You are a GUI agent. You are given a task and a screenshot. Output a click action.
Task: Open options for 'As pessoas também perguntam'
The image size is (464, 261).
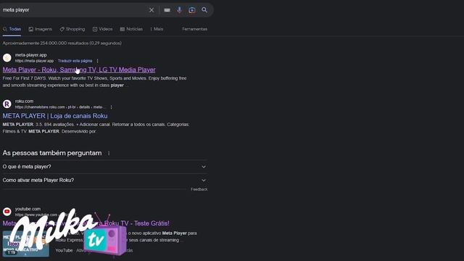tap(109, 153)
